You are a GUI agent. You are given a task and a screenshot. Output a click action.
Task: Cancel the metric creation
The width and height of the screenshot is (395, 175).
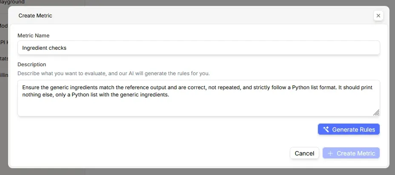(304, 153)
